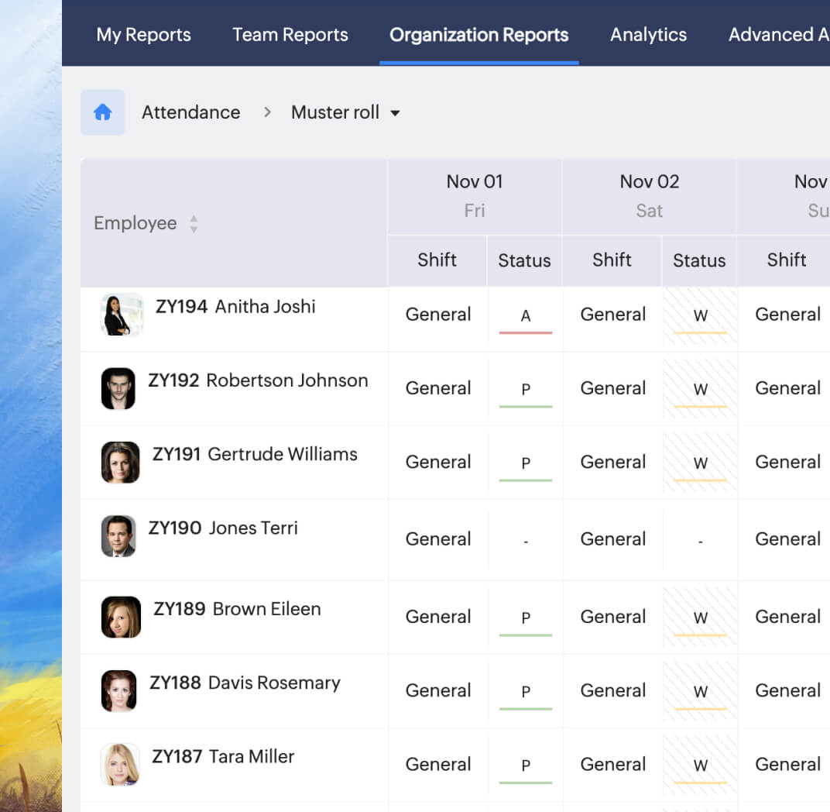Select the Organization Reports tab
The image size is (830, 812).
point(478,35)
